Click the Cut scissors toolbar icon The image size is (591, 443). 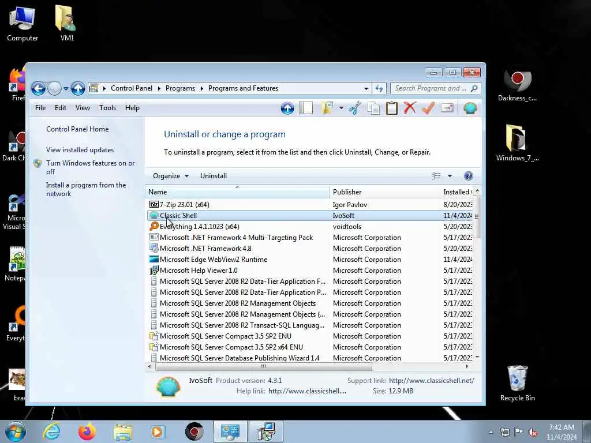coord(355,108)
